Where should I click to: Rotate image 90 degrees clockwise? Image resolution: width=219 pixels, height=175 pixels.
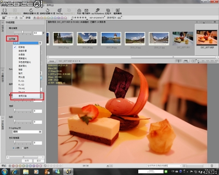coord(31,11)
